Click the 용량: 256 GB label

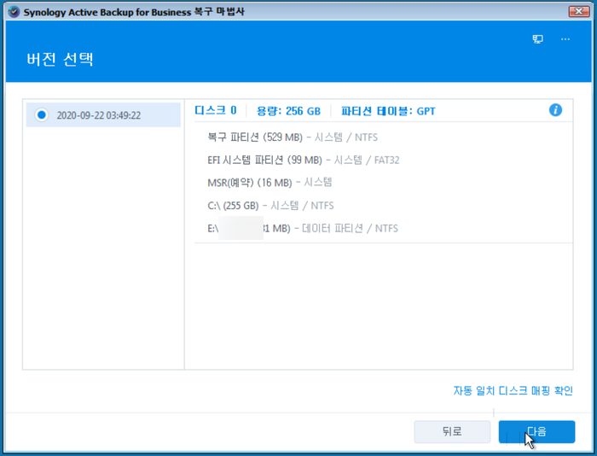coord(288,111)
